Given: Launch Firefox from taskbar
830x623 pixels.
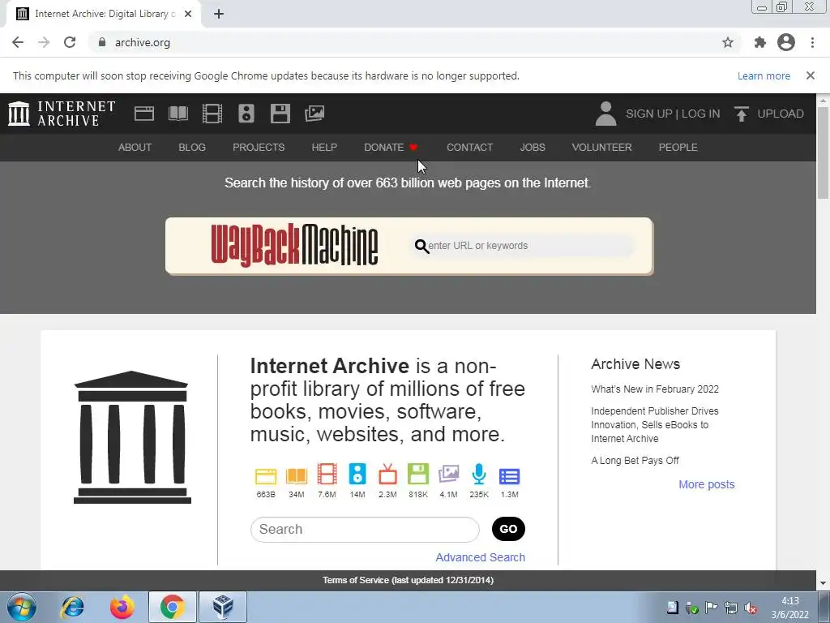Looking at the screenshot, I should coord(122,607).
